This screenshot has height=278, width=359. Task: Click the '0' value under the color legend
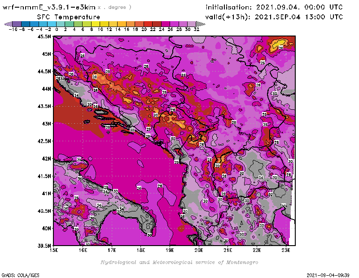pyautogui.click(x=57, y=29)
